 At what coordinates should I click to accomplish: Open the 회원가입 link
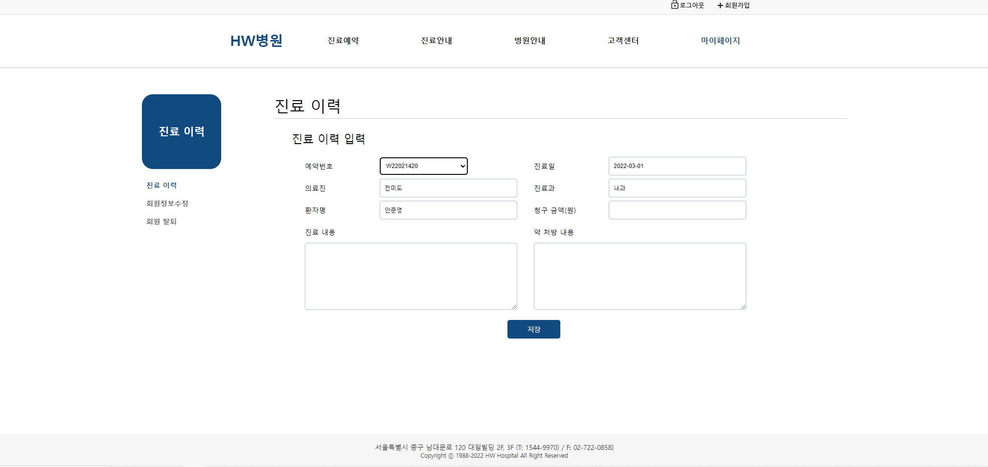[x=736, y=5]
